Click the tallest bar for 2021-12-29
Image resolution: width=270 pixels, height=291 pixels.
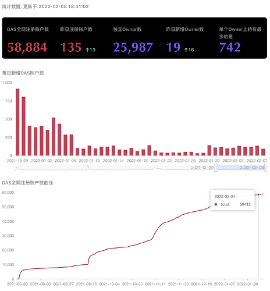(x=17, y=122)
